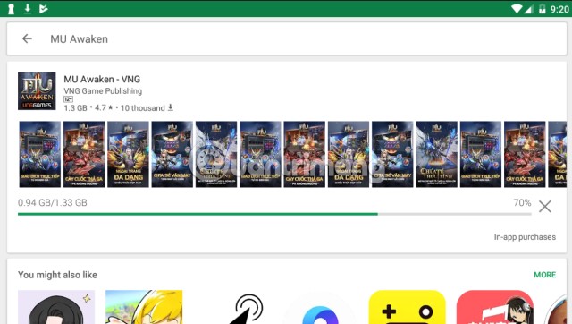Open the sixth screenshot thumbnail
572x324 pixels.
(x=260, y=154)
